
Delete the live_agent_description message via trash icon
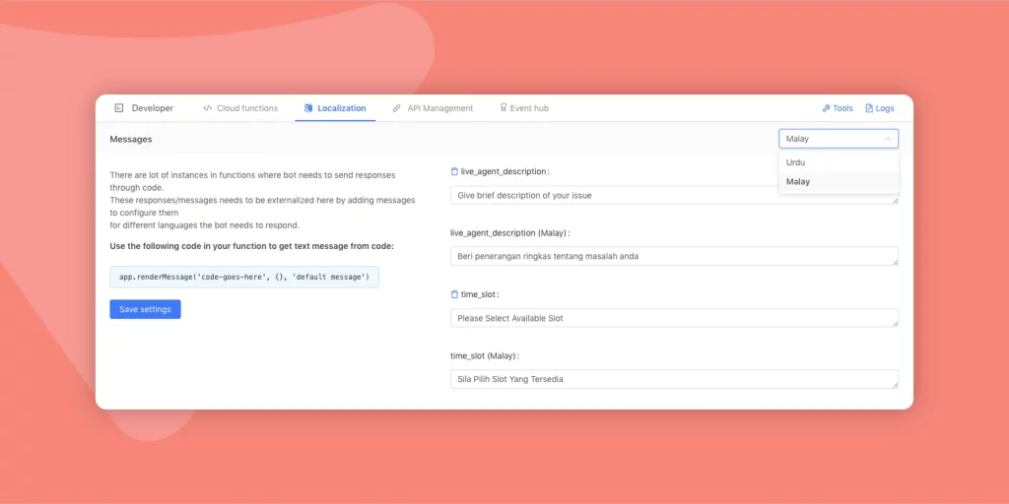coord(454,171)
